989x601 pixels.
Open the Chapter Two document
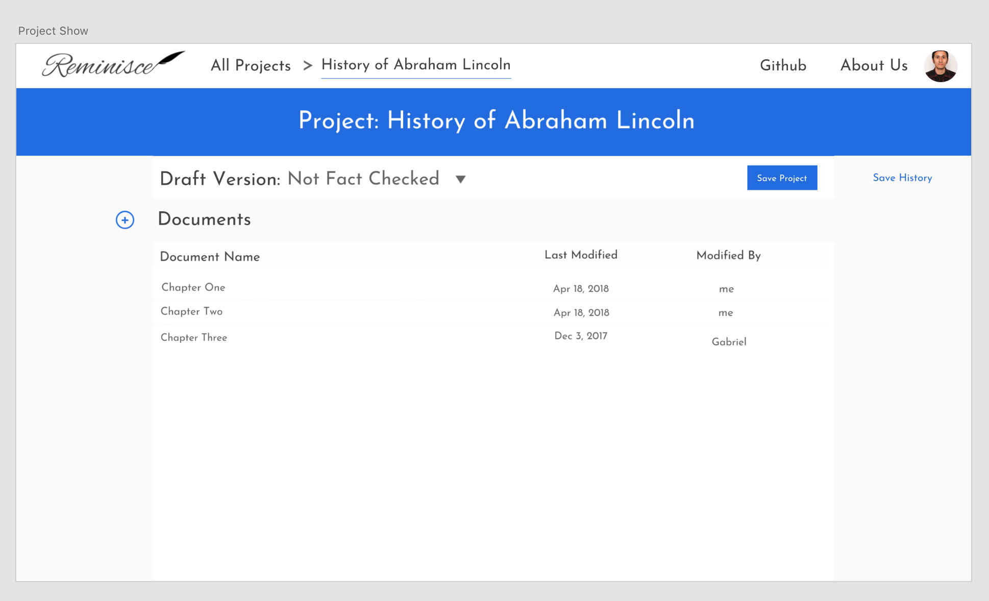pos(191,311)
